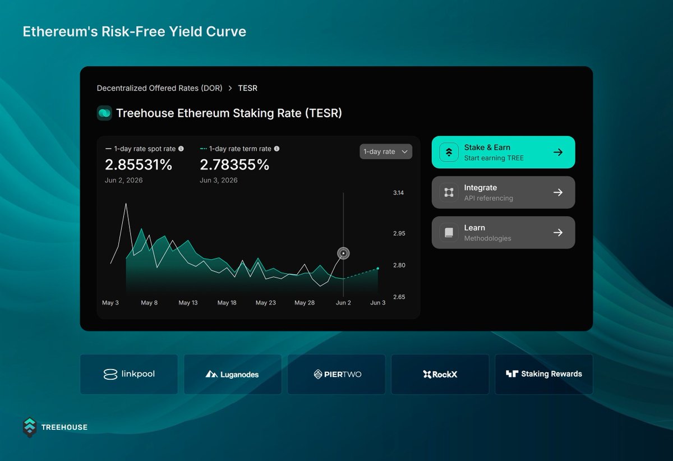
Task: Click the PIERTWO partner card
Action: [336, 374]
